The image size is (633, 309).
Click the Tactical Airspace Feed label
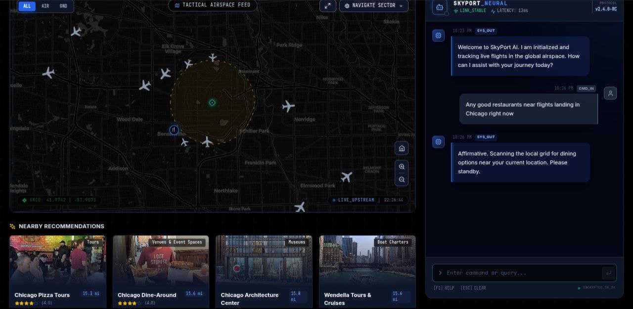pyautogui.click(x=217, y=5)
